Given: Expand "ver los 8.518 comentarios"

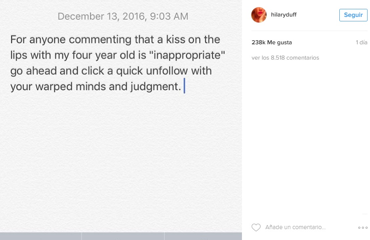Looking at the screenshot, I should click(285, 58).
